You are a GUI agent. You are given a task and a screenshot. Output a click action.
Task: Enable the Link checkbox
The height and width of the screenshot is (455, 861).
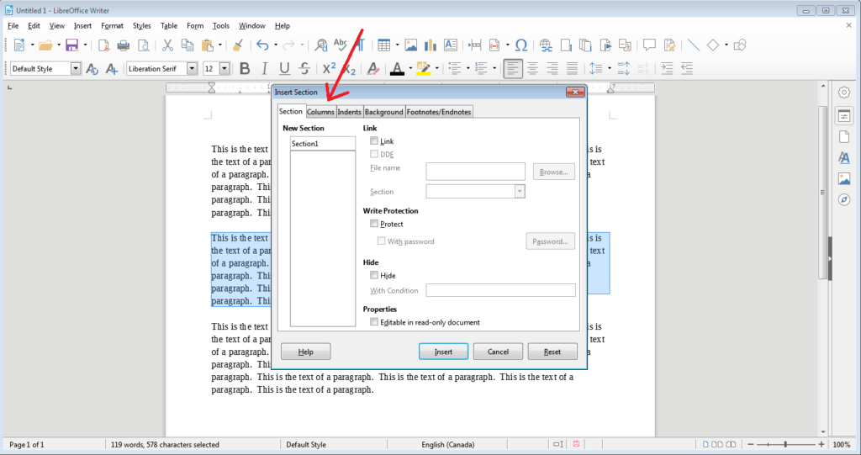374,141
